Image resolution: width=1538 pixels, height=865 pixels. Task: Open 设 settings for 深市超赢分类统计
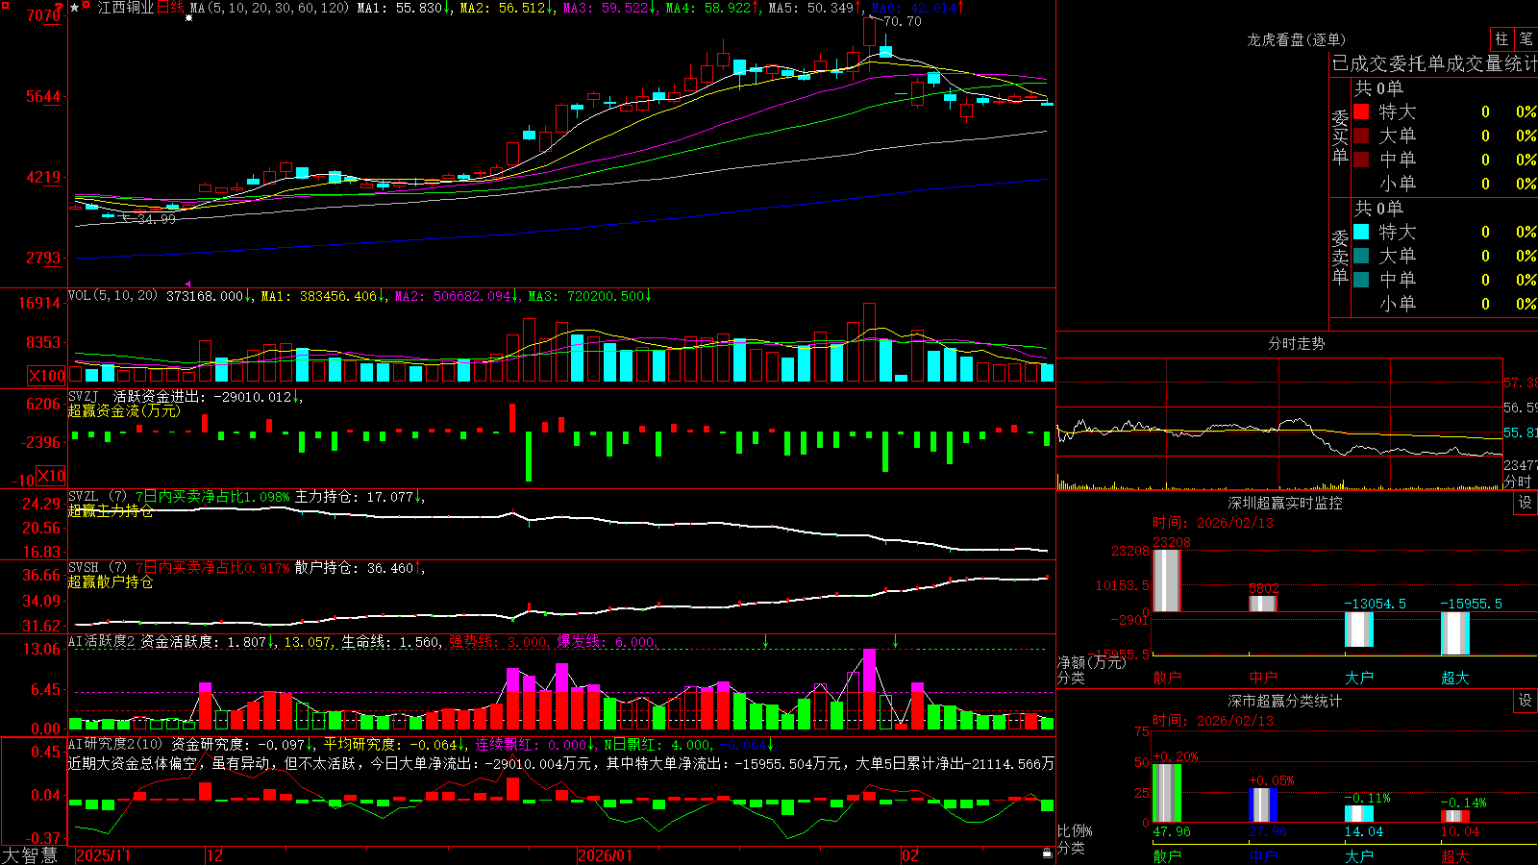(1526, 701)
